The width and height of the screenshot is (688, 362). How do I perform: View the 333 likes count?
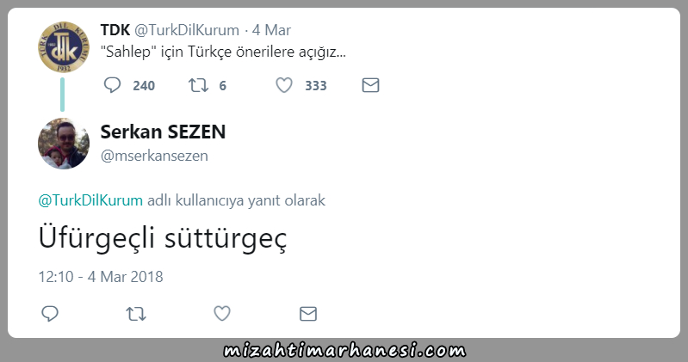pyautogui.click(x=316, y=85)
